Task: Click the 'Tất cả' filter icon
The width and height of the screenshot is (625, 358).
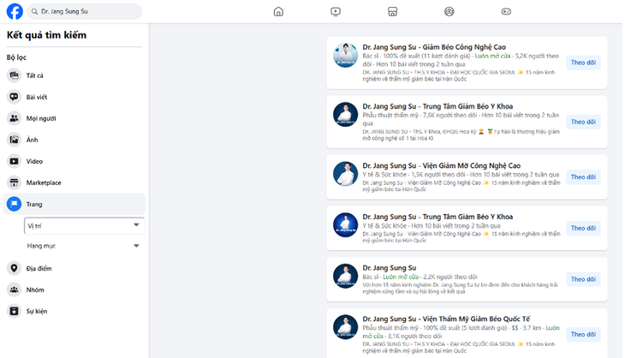Action: 14,75
